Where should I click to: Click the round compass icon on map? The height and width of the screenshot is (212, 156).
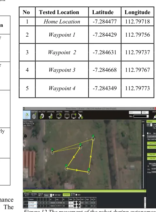click(25, 136)
